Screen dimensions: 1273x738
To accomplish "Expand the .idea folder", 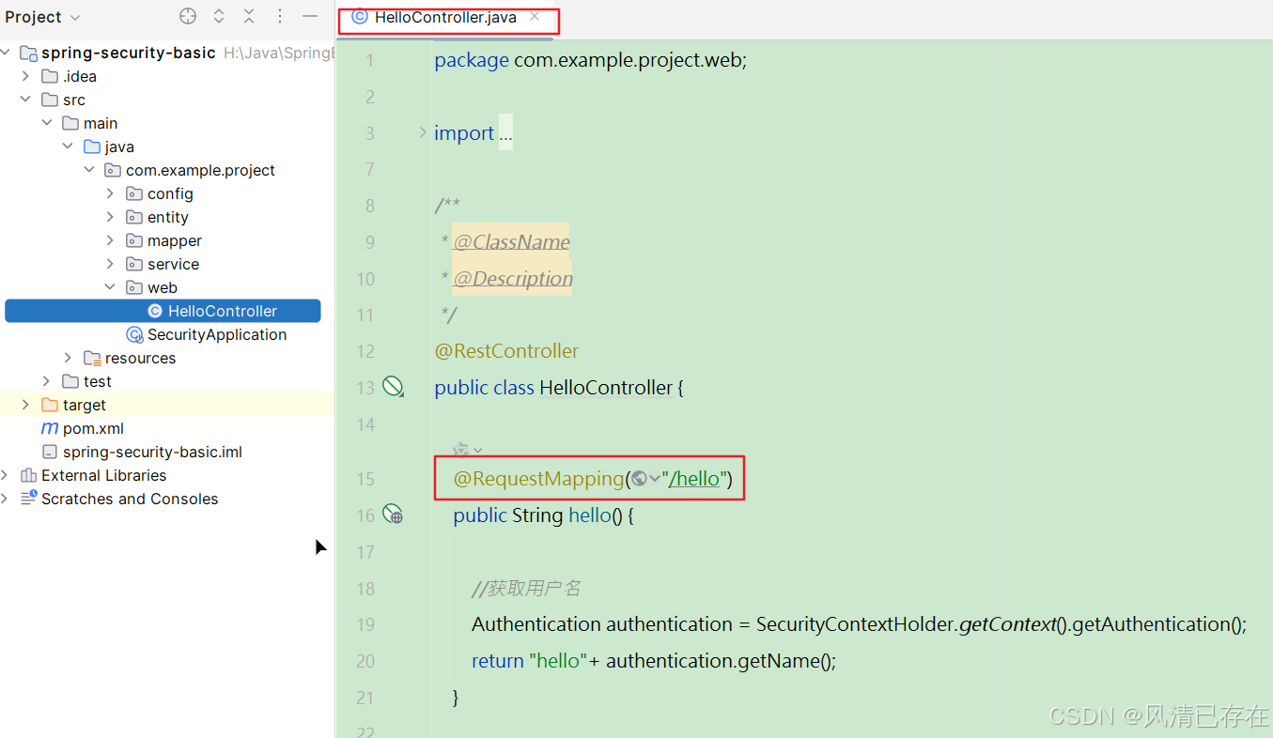I will click(x=26, y=76).
